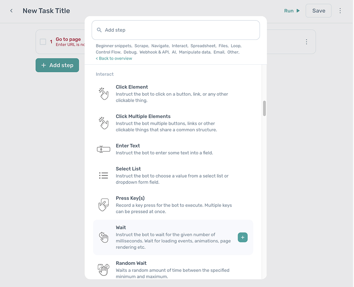Click the Back to overview link
This screenshot has width=354, height=287.
click(114, 58)
